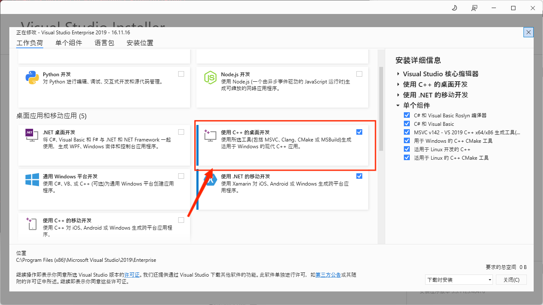Click the installation path text C:\Program Files (x86)

tap(86, 260)
